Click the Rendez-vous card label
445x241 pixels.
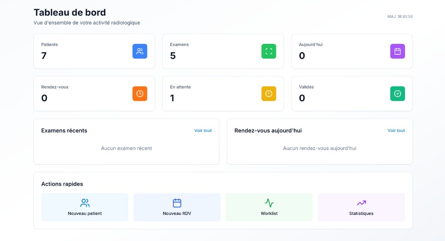coord(55,87)
